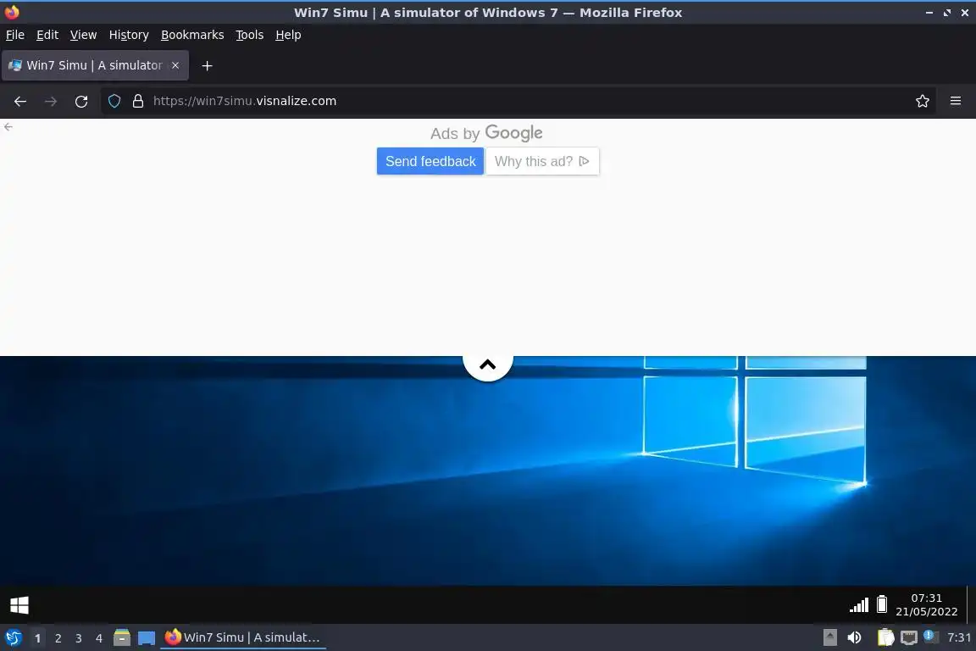Check the simulator network signal icon
Viewport: 976px width, 651px height.
(859, 604)
